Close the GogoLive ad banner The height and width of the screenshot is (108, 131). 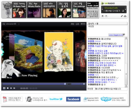[124, 34]
